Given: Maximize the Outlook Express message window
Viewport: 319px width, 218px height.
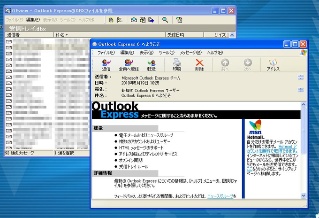Looking at the screenshot, I should click(295, 44).
